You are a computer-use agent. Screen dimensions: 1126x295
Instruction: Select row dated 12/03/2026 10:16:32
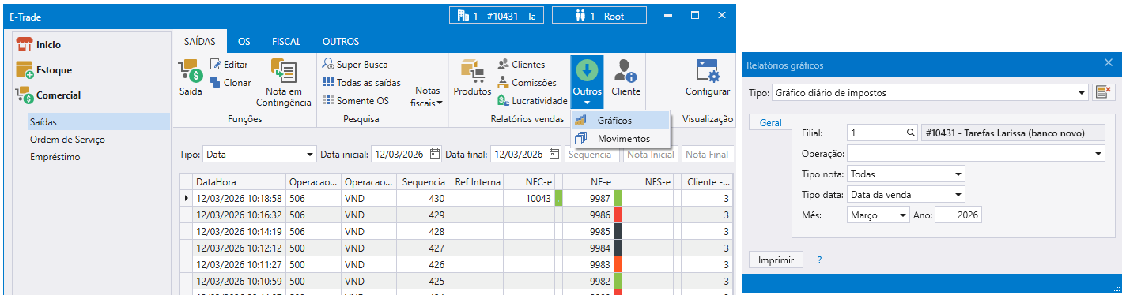[x=456, y=215]
